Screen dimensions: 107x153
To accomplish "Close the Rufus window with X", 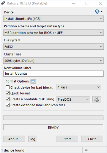I will (100, 3).
